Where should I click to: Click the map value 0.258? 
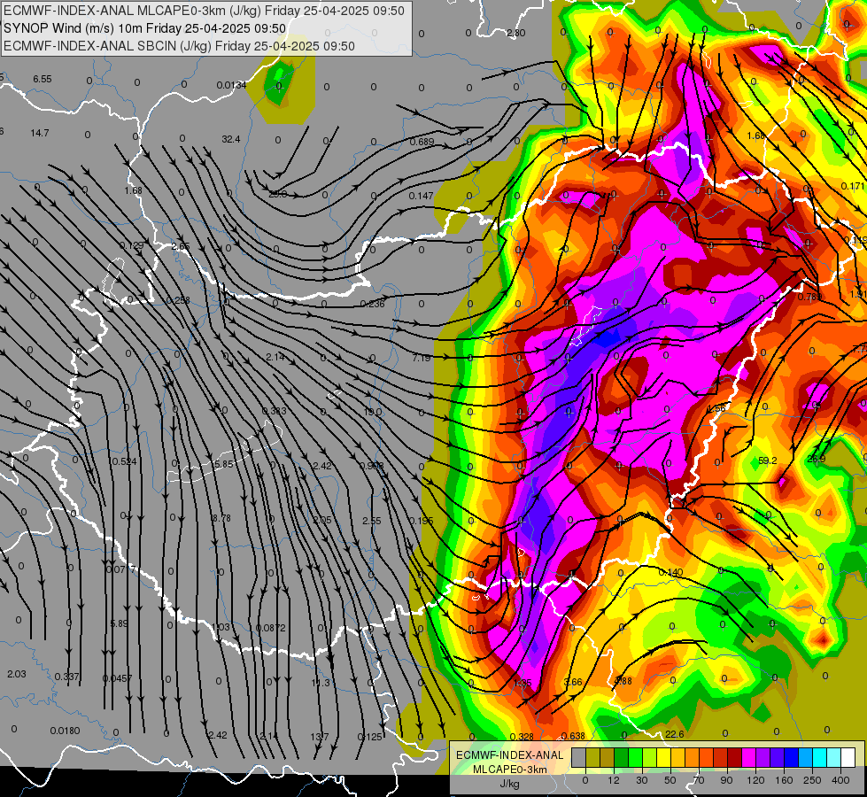tap(178, 300)
